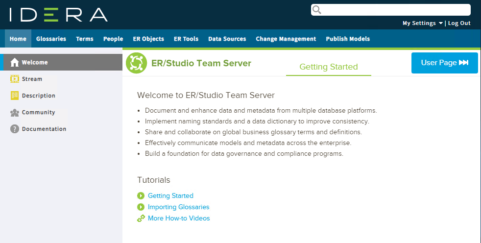Click the Welcome house icon
481x243 pixels.
coord(14,62)
